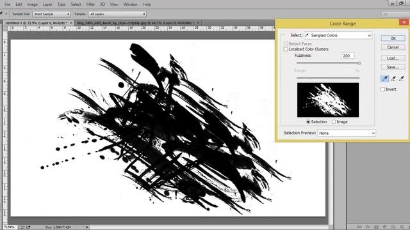Screen dimensions: 410x230
Task: Click the Detect Faces checkbox
Action: pyautogui.click(x=286, y=43)
